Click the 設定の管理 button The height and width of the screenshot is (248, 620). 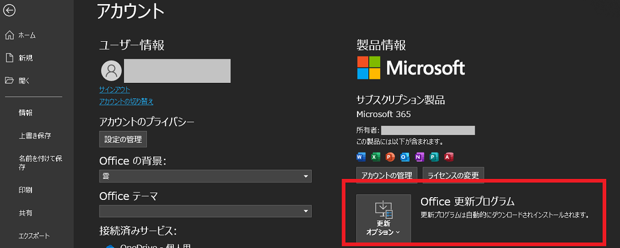tap(123, 139)
